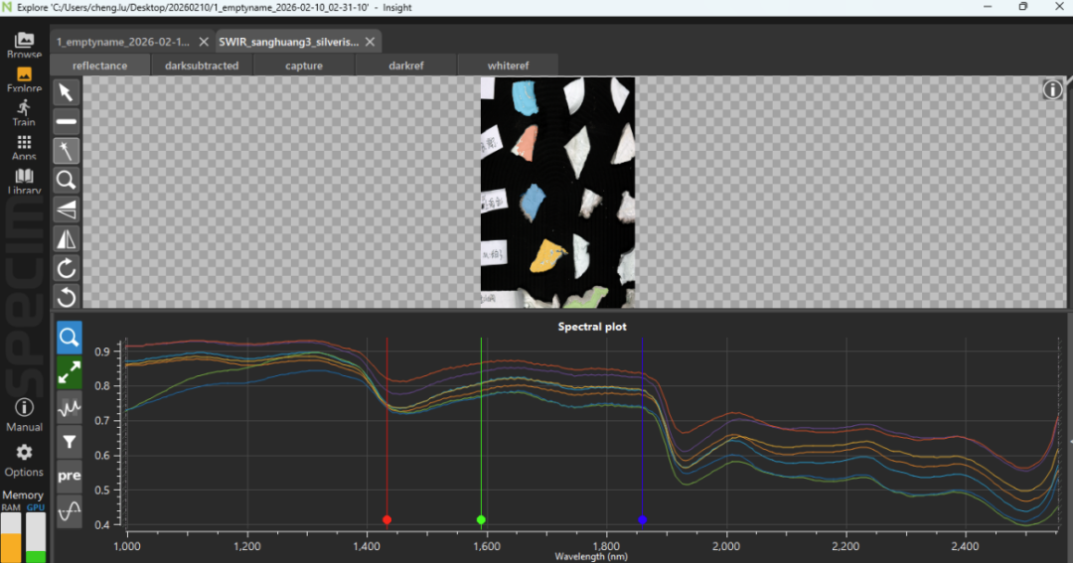Image resolution: width=1073 pixels, height=563 pixels.
Task: Open the Train section in sidebar
Action: click(x=24, y=113)
